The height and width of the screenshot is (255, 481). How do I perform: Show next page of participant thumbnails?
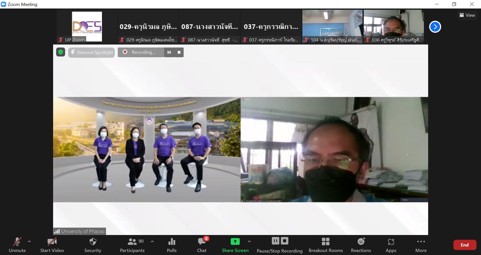pyautogui.click(x=435, y=27)
